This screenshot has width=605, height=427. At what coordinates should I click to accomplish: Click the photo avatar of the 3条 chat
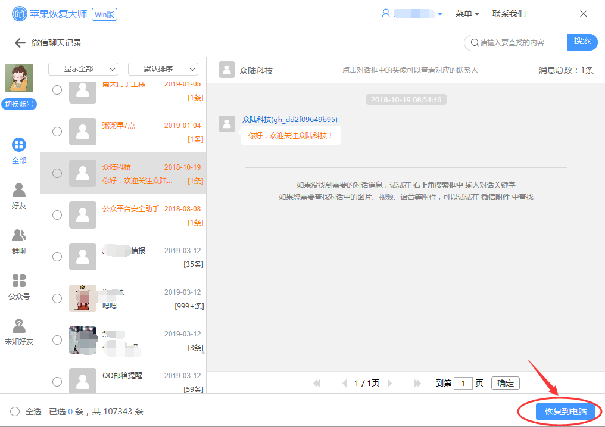83,340
